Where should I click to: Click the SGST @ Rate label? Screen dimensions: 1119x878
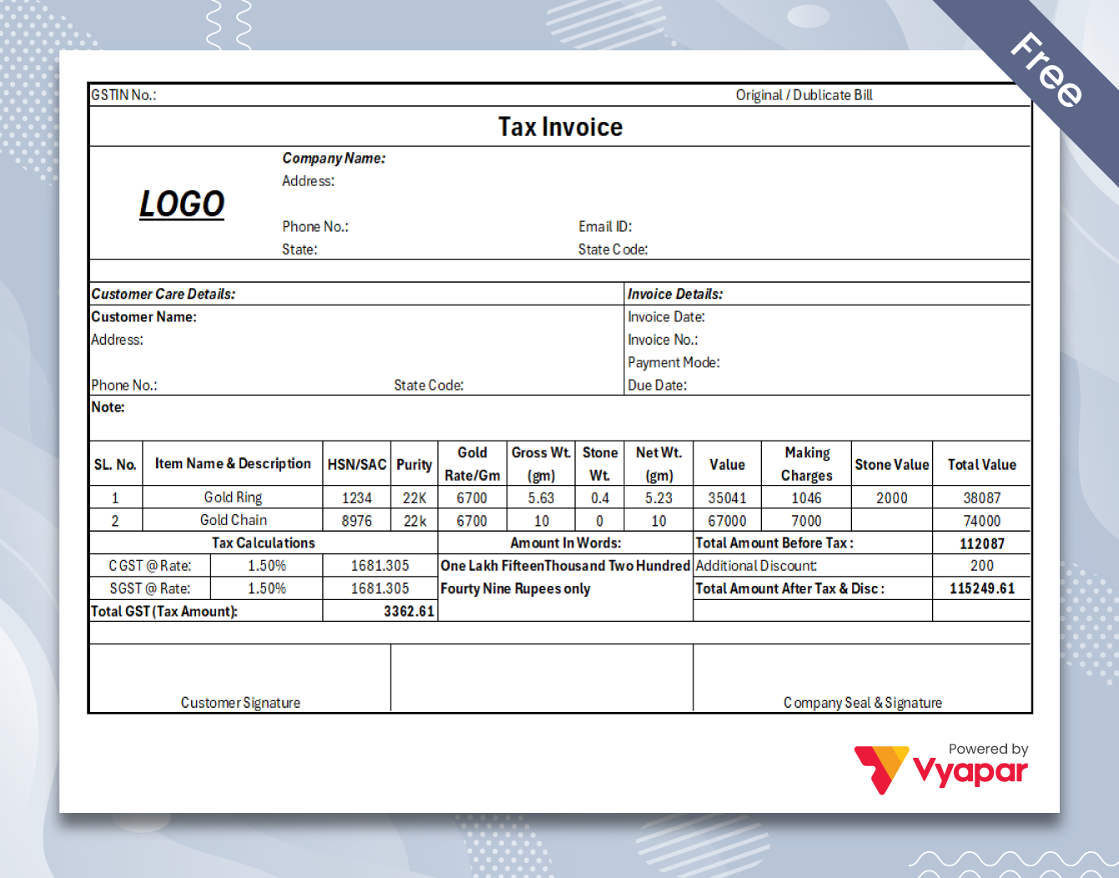150,588
